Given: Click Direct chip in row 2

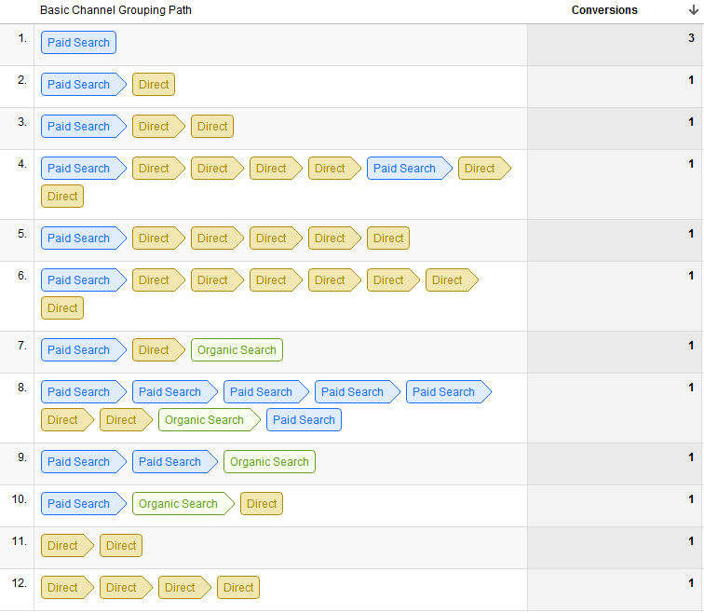Looking at the screenshot, I should point(154,85).
